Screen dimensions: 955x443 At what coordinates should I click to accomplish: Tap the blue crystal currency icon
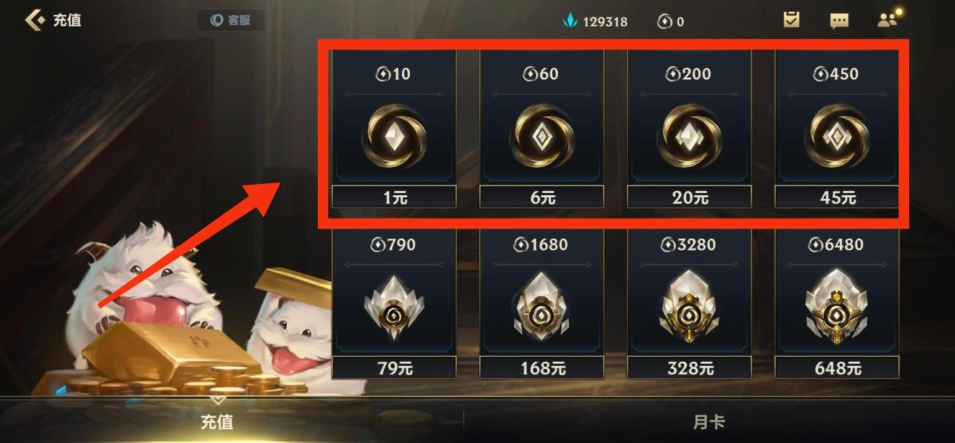570,21
